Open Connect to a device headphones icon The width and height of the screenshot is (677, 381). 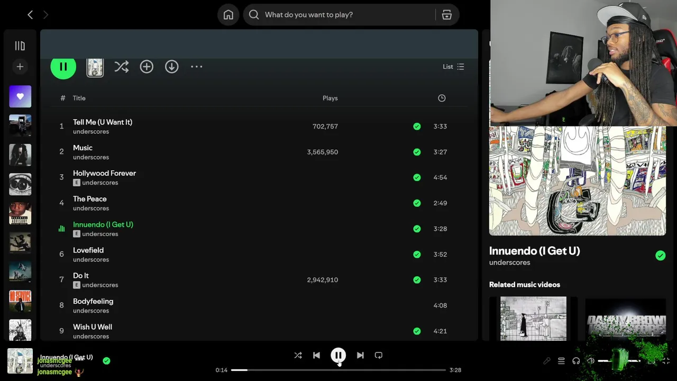pyautogui.click(x=576, y=361)
